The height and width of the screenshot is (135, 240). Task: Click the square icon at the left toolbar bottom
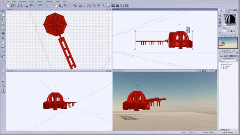coord(3,91)
